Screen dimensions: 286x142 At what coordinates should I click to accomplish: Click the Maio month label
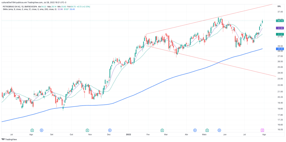coord(204,135)
